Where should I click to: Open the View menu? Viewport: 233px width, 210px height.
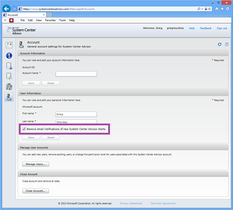point(39,20)
